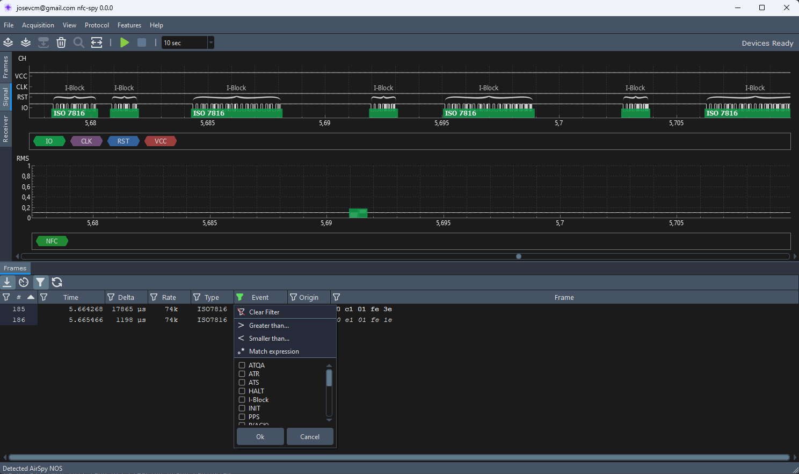Dismiss filter popup with Cancel button

coord(310,437)
